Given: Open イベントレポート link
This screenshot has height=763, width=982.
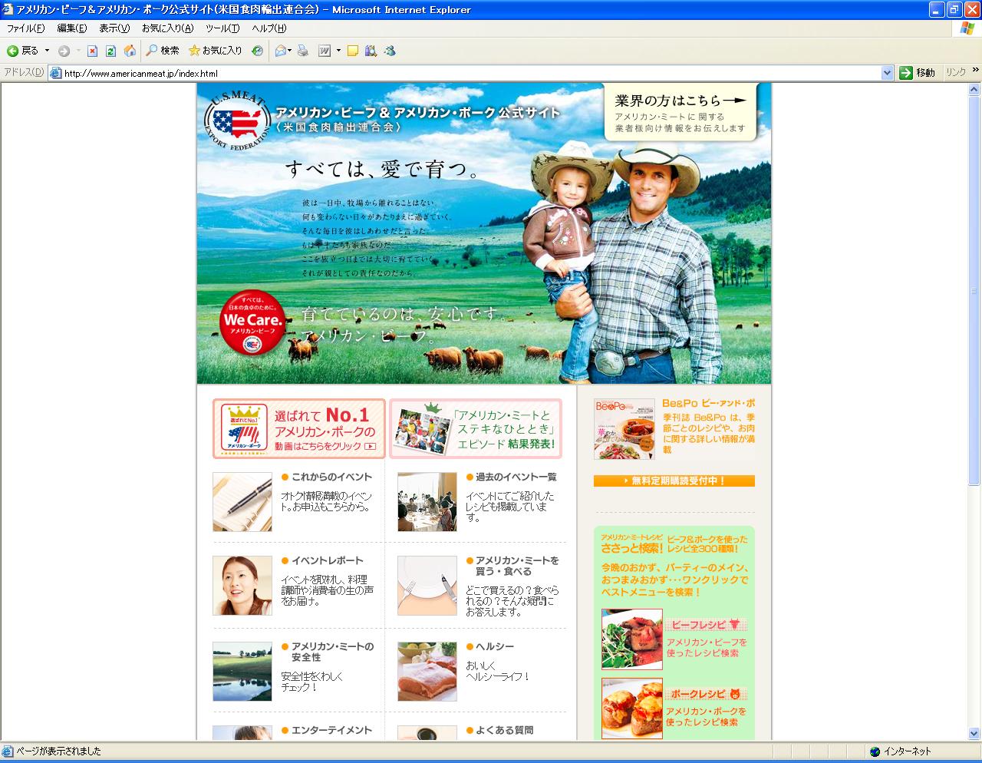Looking at the screenshot, I should click(x=327, y=560).
